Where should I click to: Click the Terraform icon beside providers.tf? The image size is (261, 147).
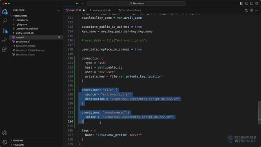click(13, 42)
